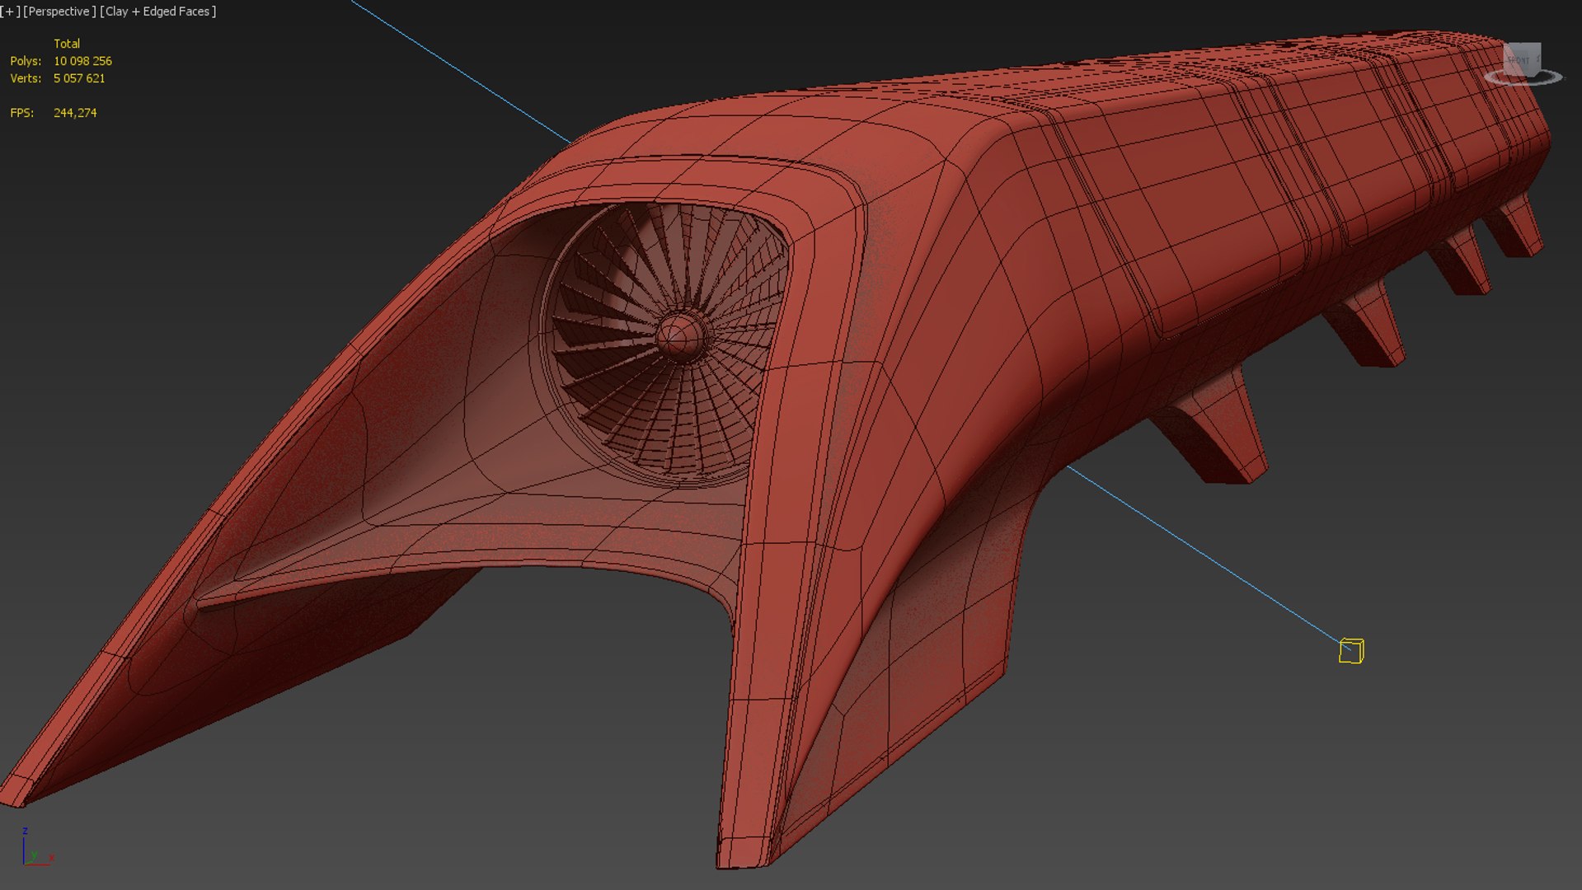Screen dimensions: 1582x890
Task: Open the Perspective viewport label menu
Action: [x=59, y=12]
